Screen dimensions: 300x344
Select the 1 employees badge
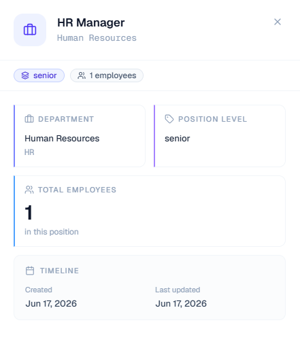(x=107, y=75)
